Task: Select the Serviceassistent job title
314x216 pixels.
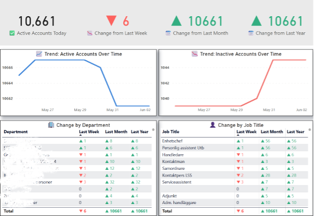Action: pos(177,182)
